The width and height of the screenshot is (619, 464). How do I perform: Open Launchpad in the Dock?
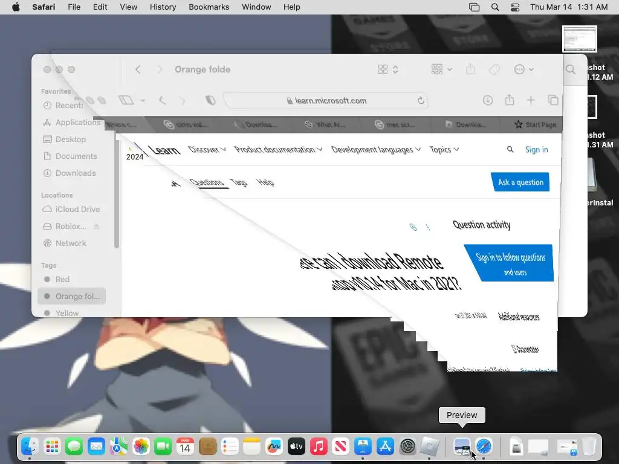click(52, 446)
